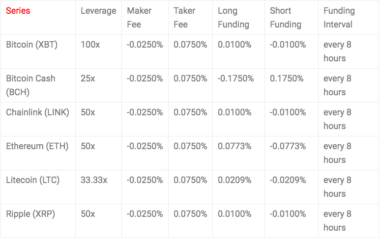
Task: Select the Short Funding column header
Action: (286, 18)
